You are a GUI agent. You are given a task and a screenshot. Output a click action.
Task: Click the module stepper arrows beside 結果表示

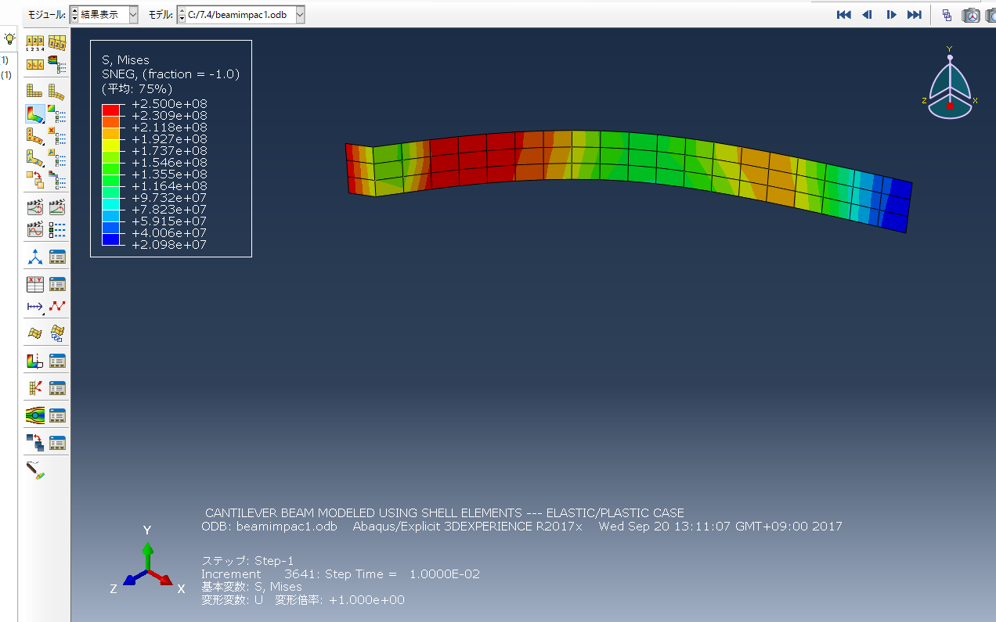(x=74, y=15)
